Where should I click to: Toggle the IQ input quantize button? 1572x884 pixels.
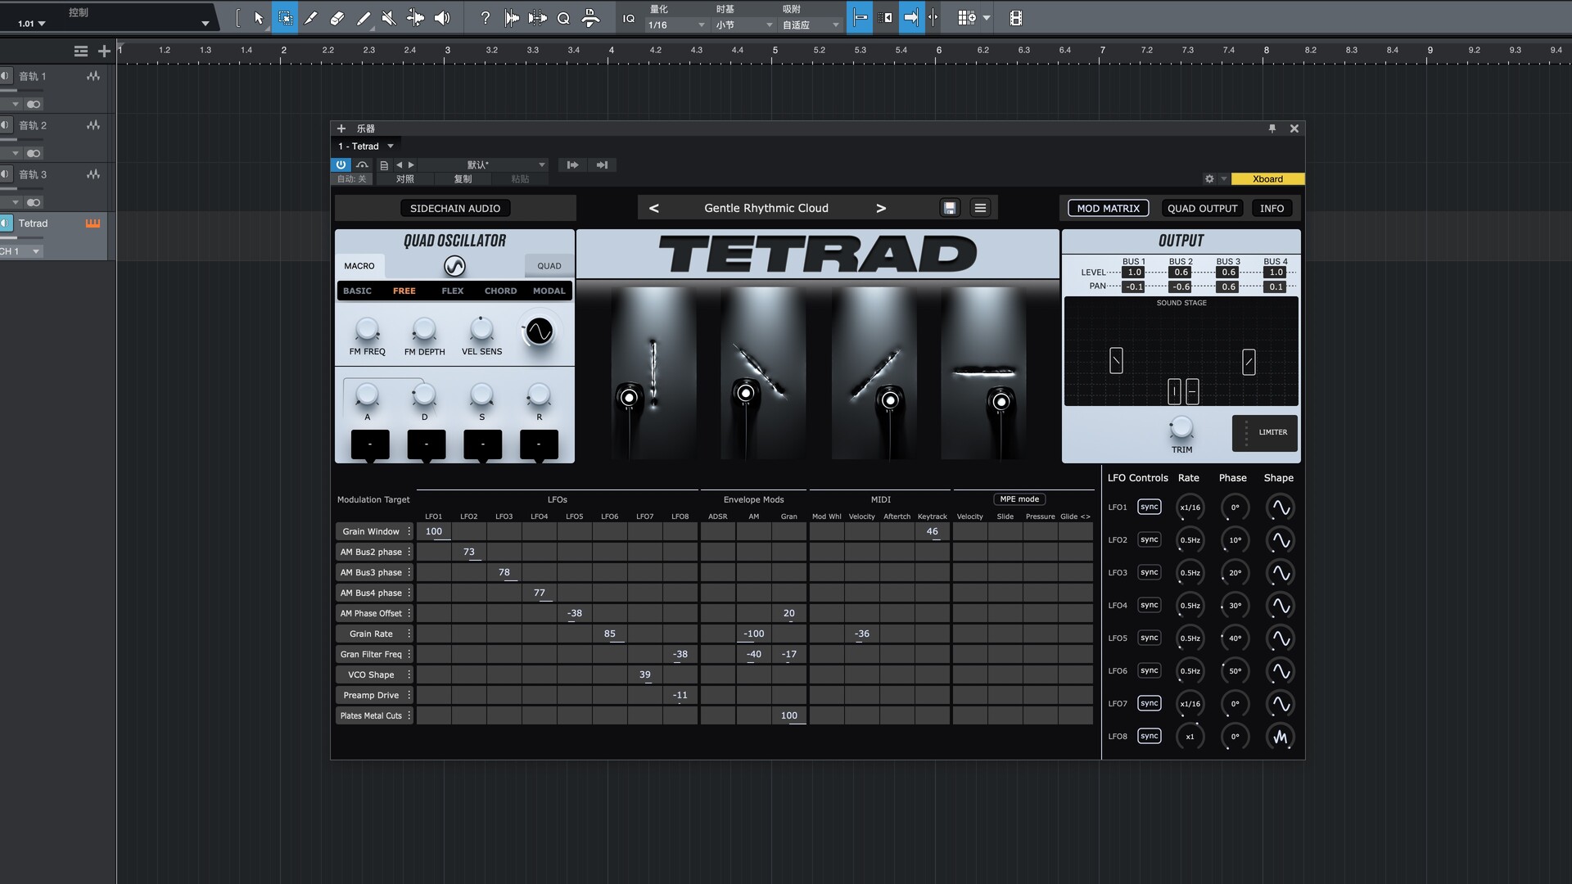coord(629,18)
